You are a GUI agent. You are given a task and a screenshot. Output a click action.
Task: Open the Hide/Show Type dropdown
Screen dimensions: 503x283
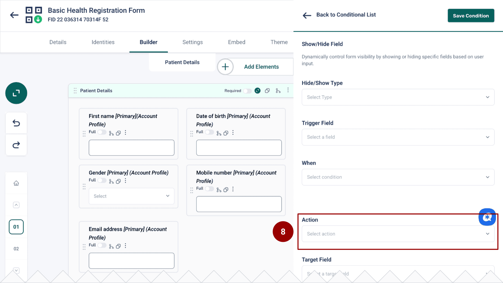[398, 97]
